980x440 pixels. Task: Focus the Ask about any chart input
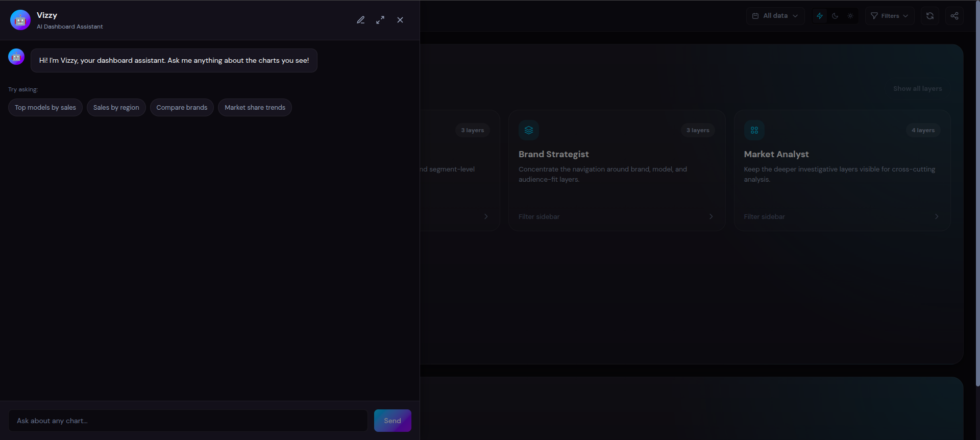click(x=188, y=421)
